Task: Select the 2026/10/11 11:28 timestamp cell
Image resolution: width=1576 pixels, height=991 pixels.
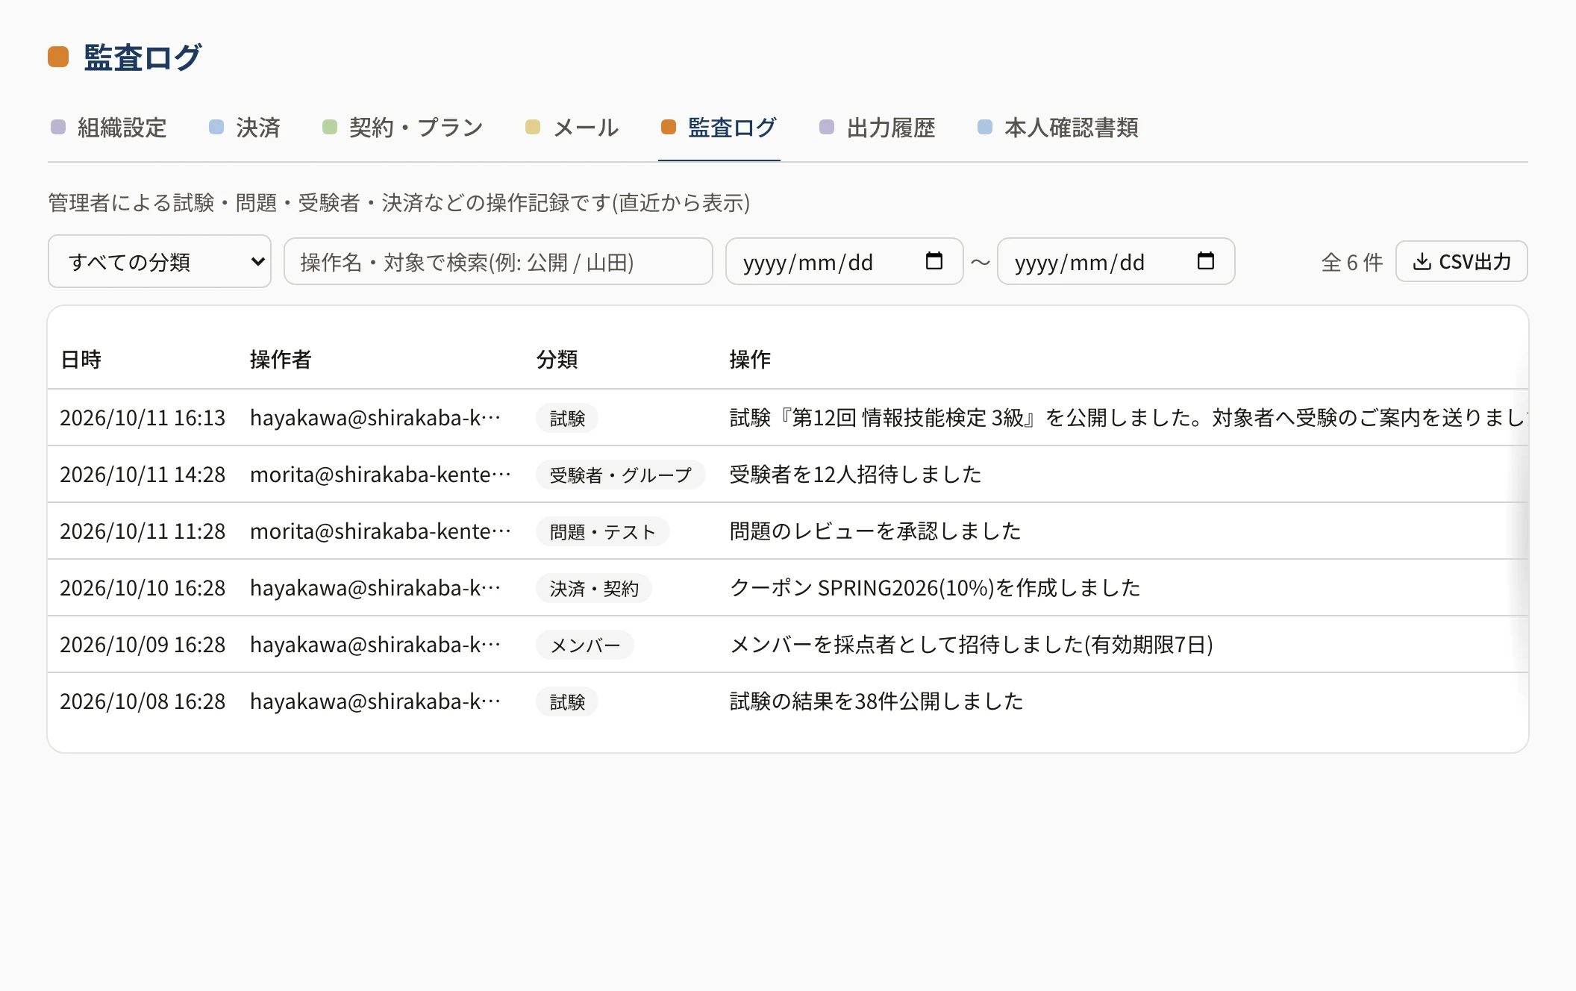Action: click(143, 531)
